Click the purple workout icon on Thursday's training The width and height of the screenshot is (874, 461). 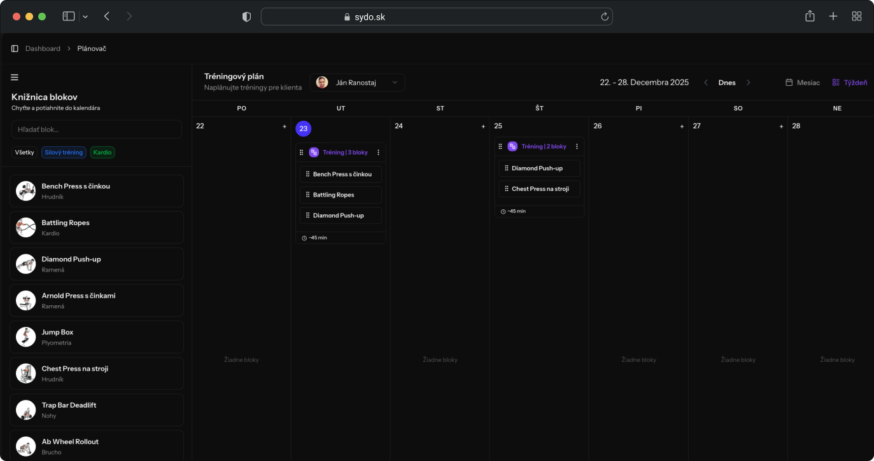(512, 147)
